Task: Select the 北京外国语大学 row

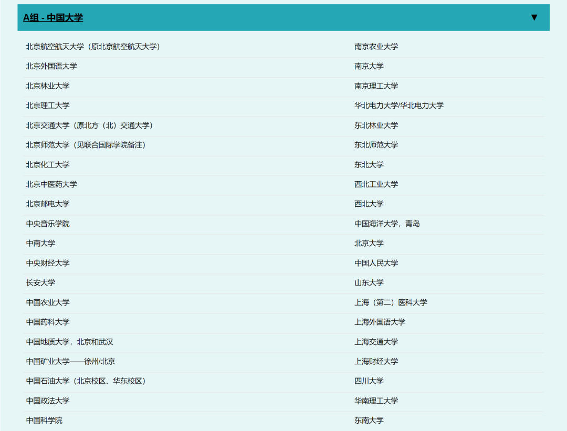Action: [x=51, y=66]
